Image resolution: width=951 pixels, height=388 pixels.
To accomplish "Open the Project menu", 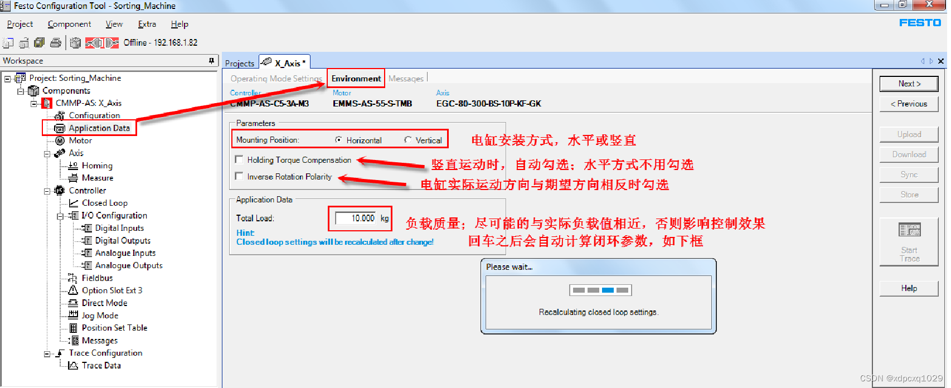I will (20, 24).
